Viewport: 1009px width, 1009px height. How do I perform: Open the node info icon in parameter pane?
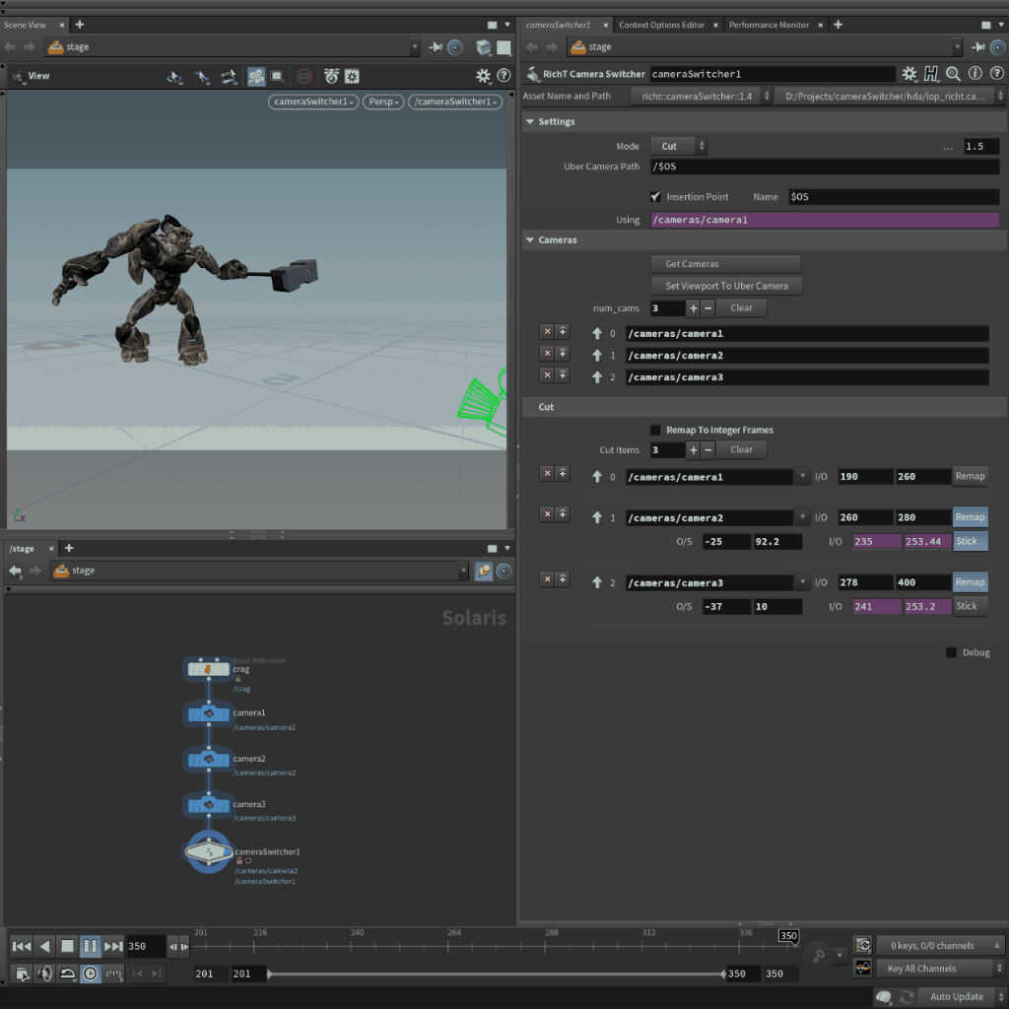975,74
